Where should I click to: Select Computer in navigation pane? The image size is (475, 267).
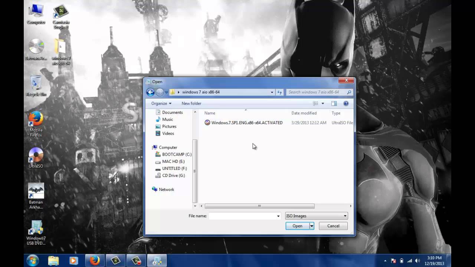[x=165, y=148]
